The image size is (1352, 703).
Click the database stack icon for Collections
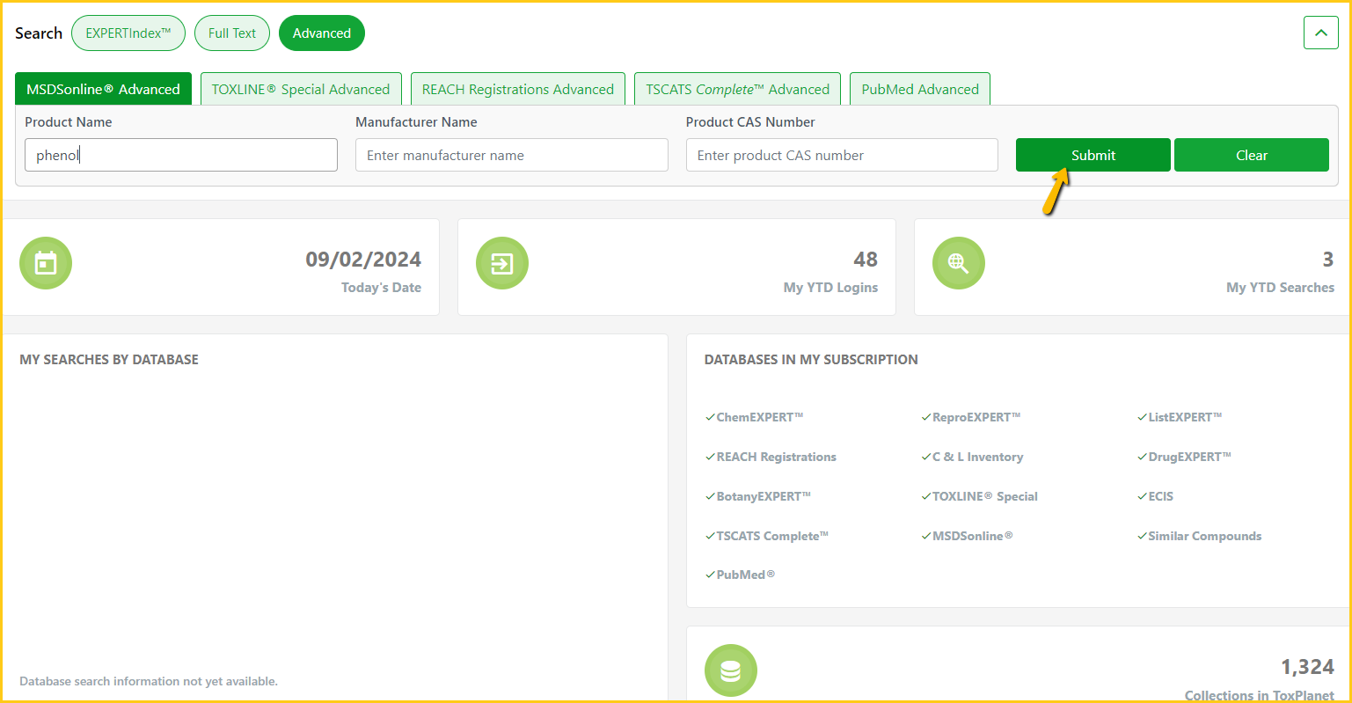point(730,670)
